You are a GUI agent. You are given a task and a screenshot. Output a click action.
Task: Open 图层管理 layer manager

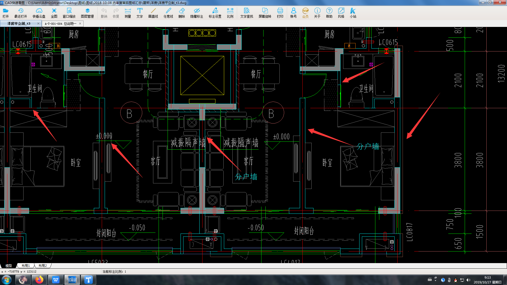click(x=87, y=13)
